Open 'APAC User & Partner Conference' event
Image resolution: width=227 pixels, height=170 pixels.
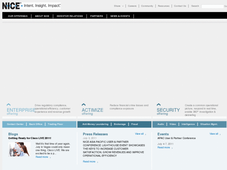tap(176, 138)
